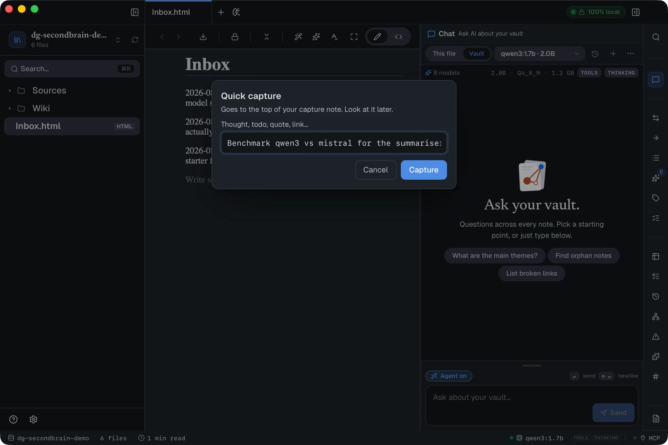Select the This file scope

pyautogui.click(x=444, y=54)
